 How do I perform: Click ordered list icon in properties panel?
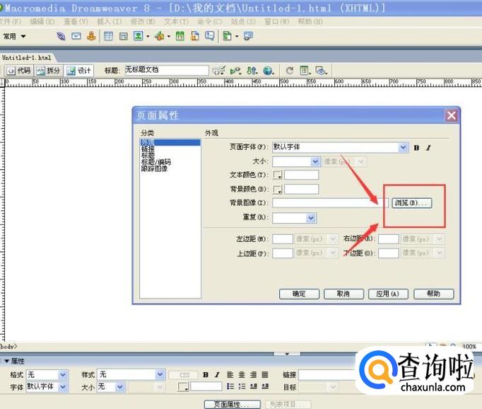(x=242, y=386)
